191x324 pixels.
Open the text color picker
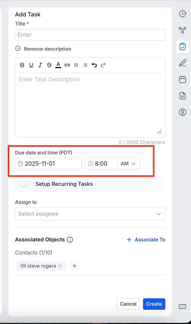tap(58, 65)
